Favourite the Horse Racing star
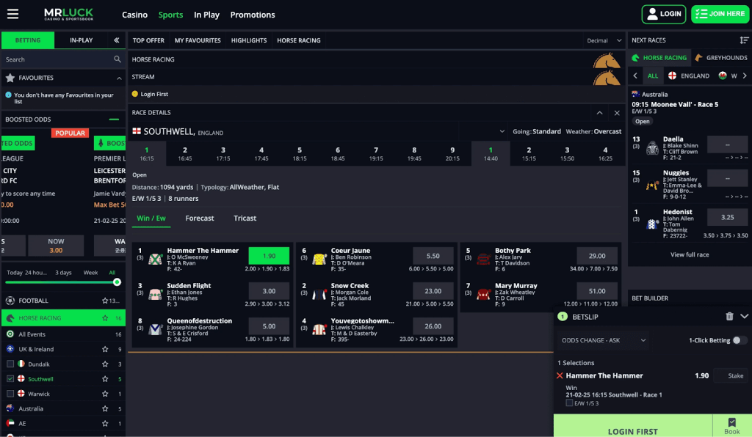Screen dimensions: 752x437 (105, 317)
